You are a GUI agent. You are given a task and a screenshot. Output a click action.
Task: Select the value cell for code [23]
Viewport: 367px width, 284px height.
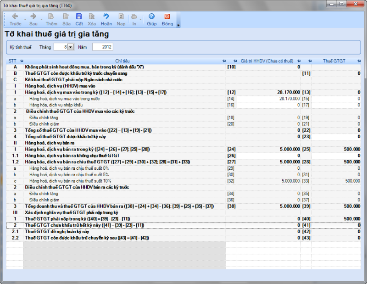(330, 137)
